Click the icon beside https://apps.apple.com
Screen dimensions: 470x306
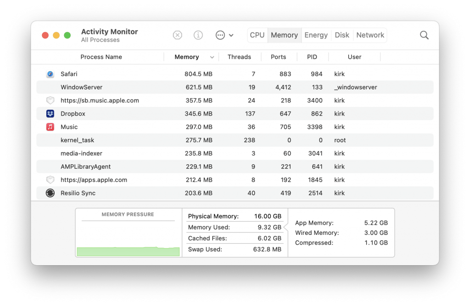tap(50, 180)
